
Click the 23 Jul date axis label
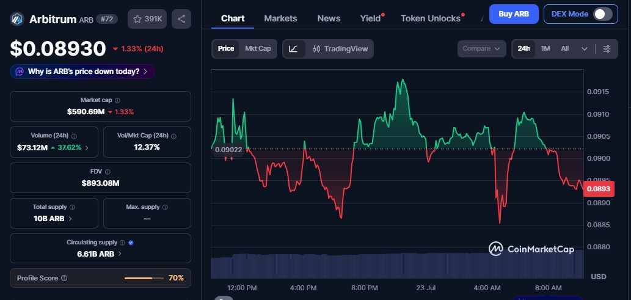click(426, 288)
